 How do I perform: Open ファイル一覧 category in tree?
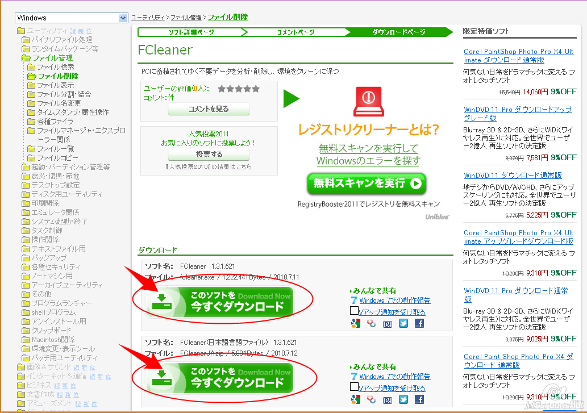[x=56, y=149]
